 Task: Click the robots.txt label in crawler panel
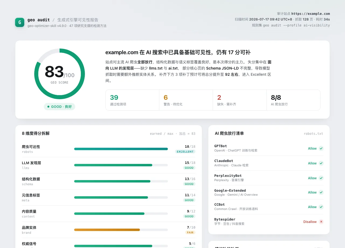pyautogui.click(x=313, y=134)
